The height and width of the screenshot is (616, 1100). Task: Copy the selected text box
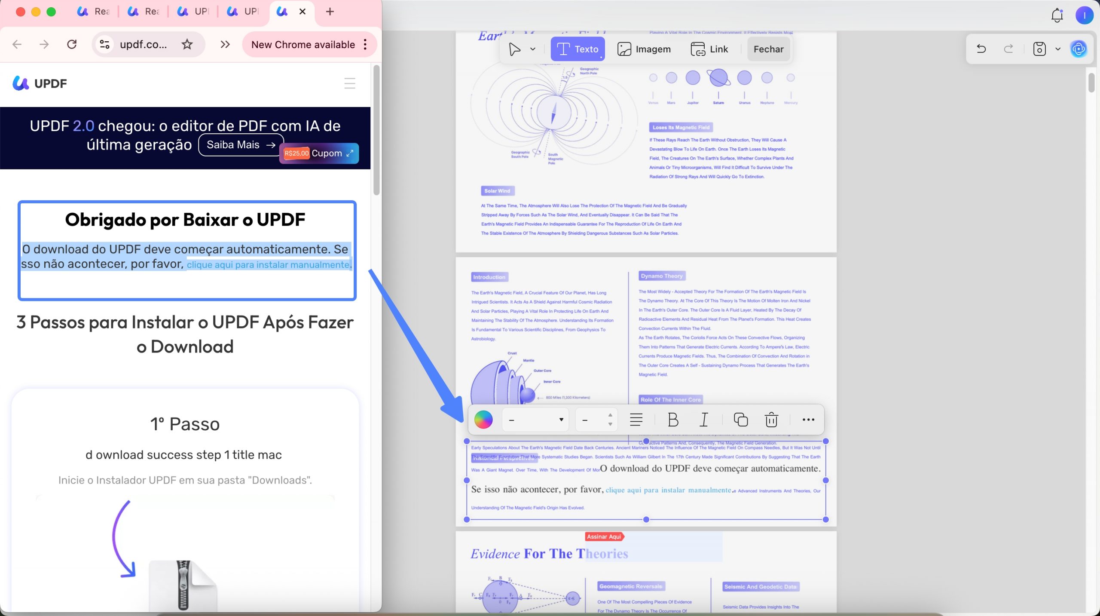741,420
